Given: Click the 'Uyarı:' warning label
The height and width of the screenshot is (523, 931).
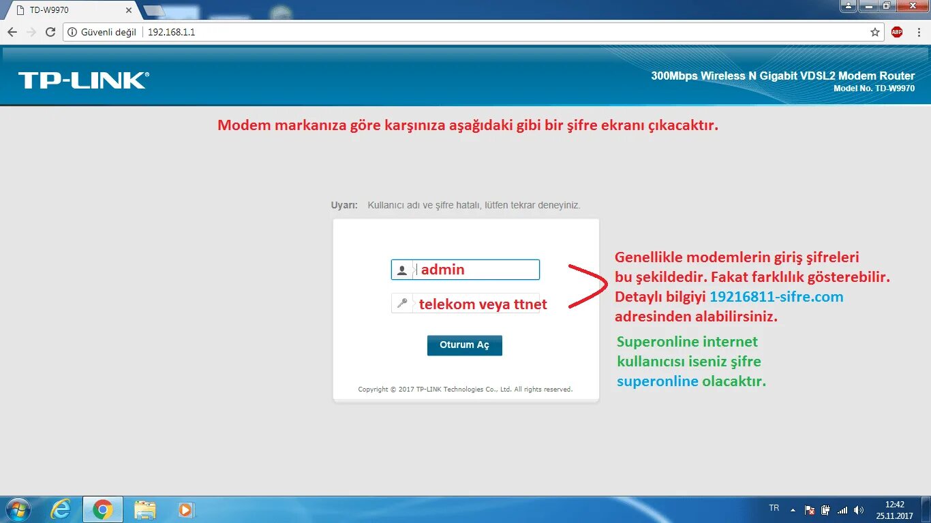Looking at the screenshot, I should pyautogui.click(x=344, y=205).
